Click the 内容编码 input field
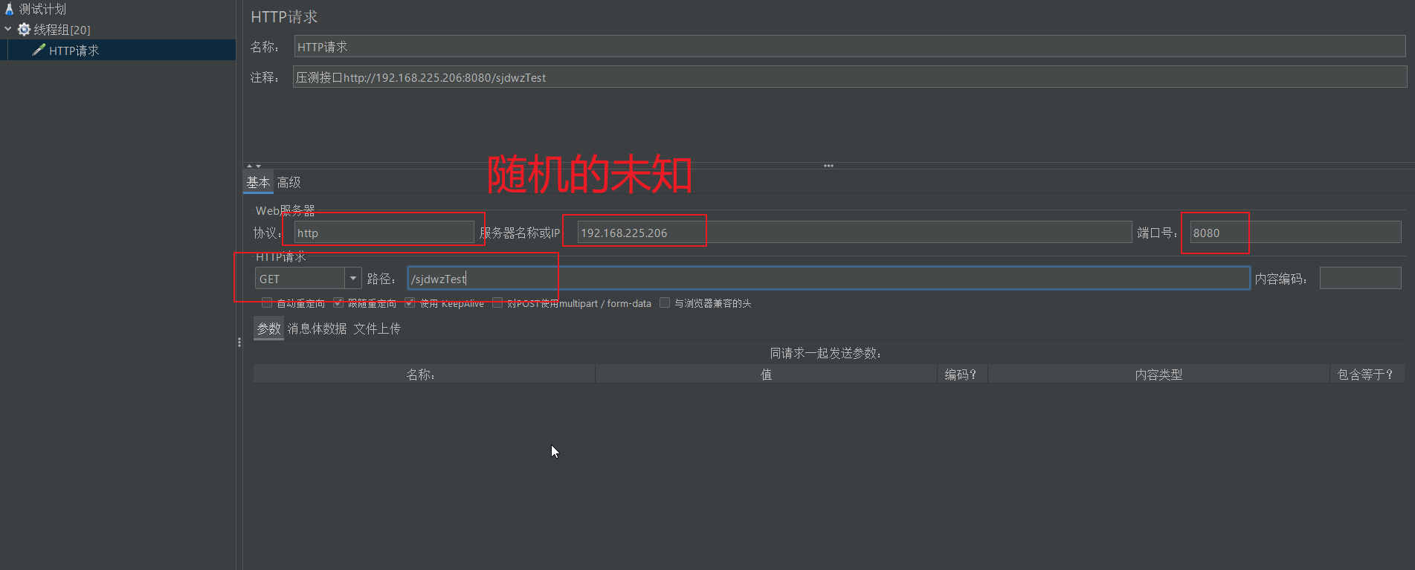This screenshot has height=570, width=1415. point(1360,279)
